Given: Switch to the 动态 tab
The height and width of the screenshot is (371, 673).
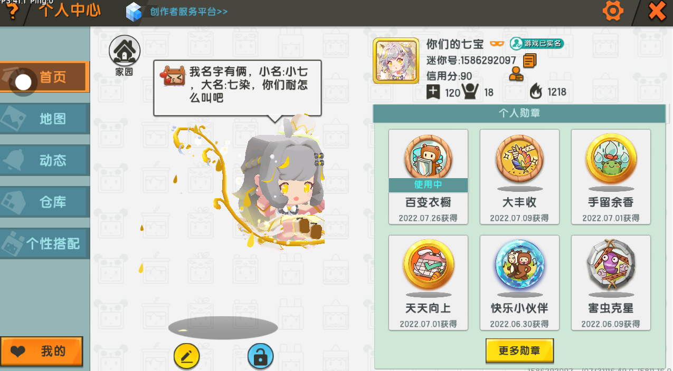Looking at the screenshot, I should coord(44,160).
